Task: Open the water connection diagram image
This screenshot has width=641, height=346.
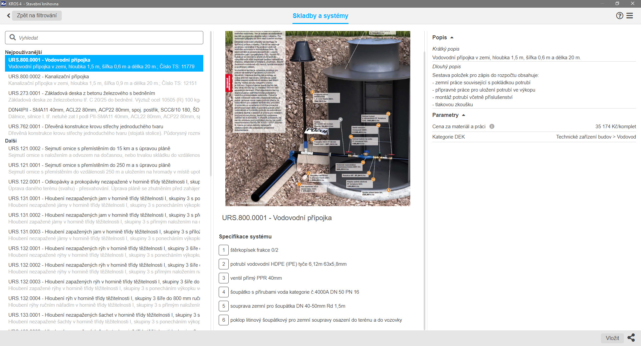Action: coord(317,118)
